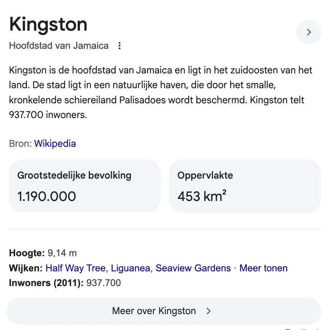Open the Half Way Tree link
The image size is (329, 330).
(x=75, y=268)
